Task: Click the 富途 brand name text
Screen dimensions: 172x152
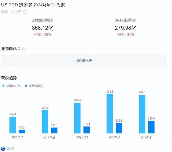Action: (x=11, y=149)
